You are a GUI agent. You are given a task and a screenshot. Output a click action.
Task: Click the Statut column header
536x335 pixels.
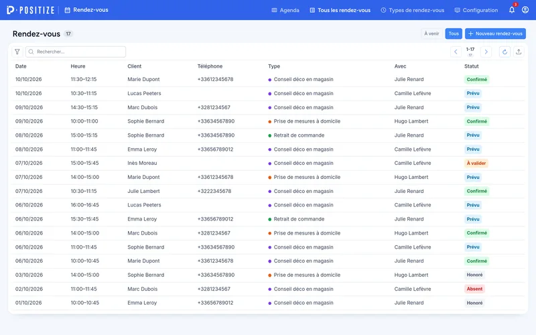472,66
